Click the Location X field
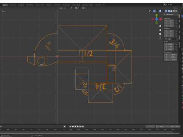This screenshot has height=137, width=183. [169, 21]
